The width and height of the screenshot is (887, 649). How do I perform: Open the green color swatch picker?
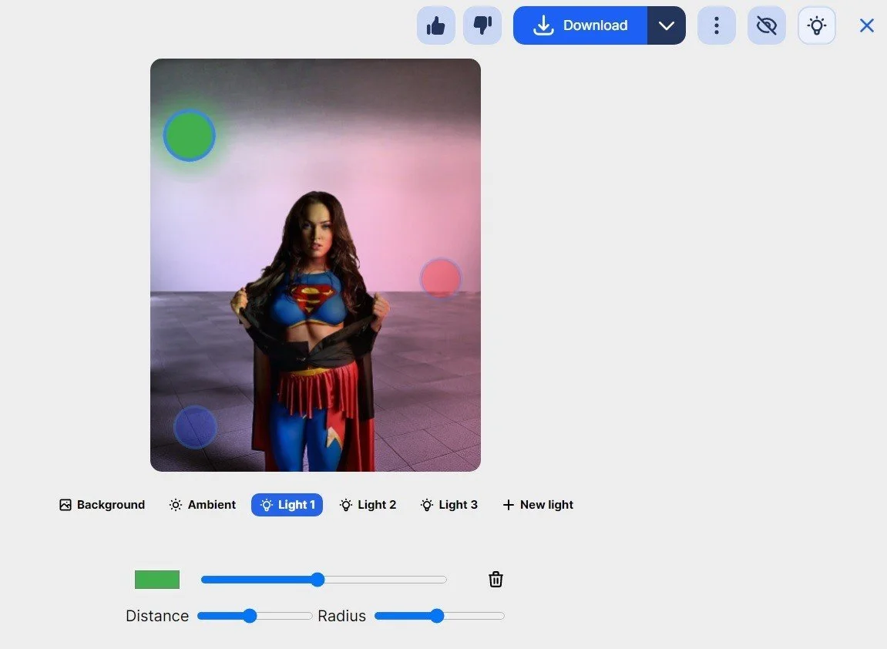(157, 580)
